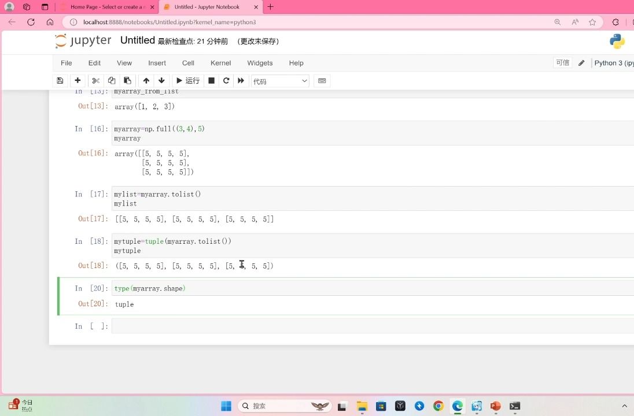Insert a cell below with plus icon
Screen dimensions: 634x416
(x=78, y=81)
